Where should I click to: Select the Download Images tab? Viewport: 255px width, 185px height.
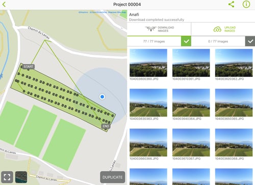tap(159, 29)
